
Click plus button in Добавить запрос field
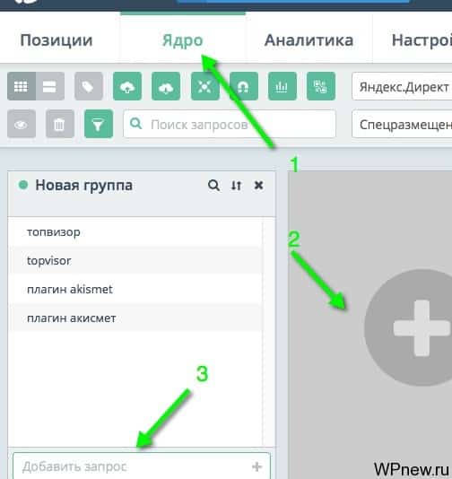[256, 466]
